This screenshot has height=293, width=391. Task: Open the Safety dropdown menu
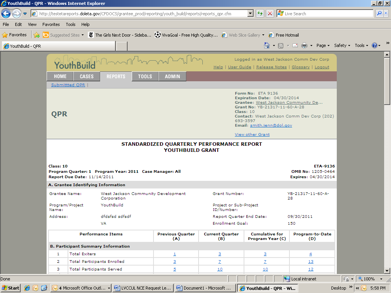pyautogui.click(x=342, y=45)
